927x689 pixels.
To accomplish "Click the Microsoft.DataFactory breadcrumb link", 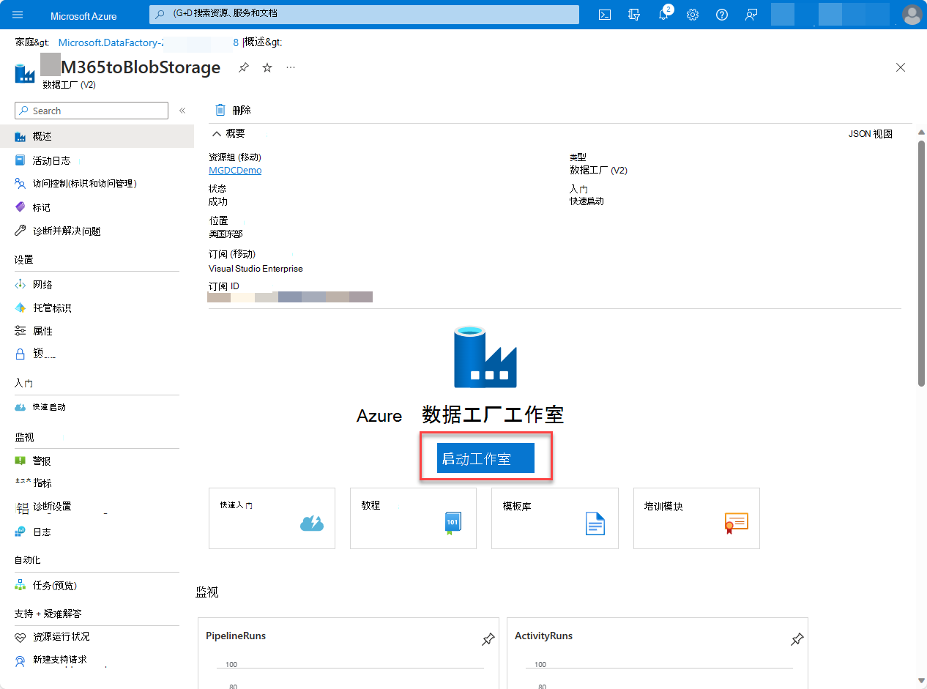I will pyautogui.click(x=149, y=42).
